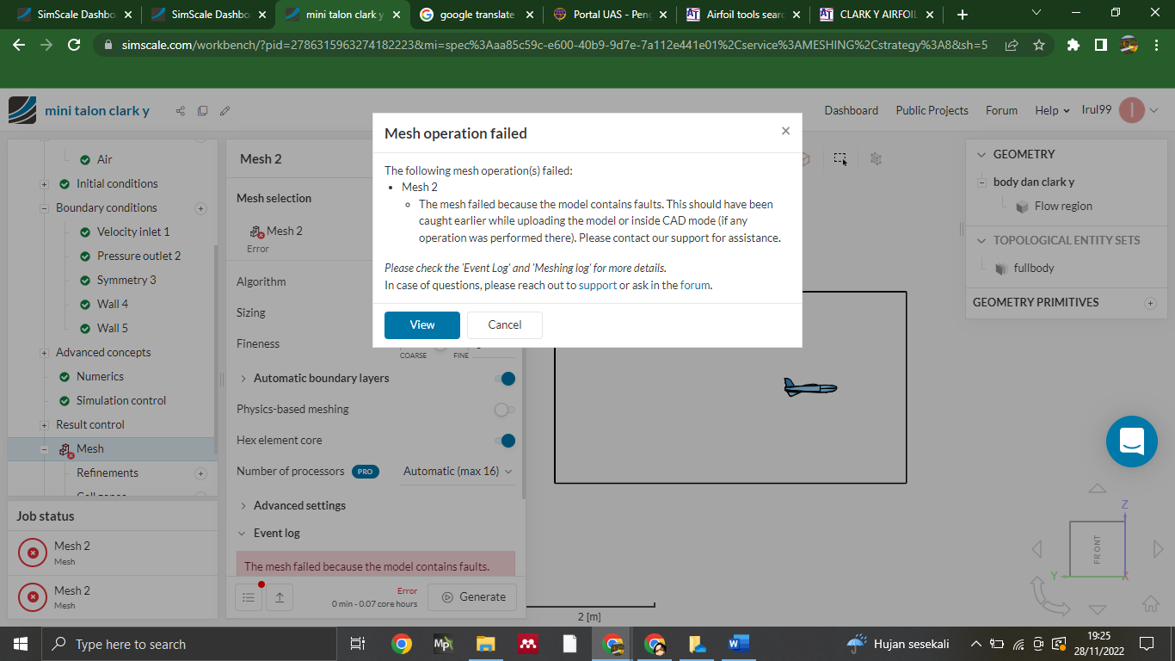Select the FRONT face of orientation cube
This screenshot has width=1175, height=661.
point(1098,549)
